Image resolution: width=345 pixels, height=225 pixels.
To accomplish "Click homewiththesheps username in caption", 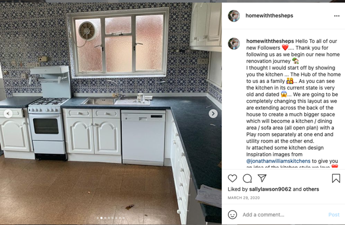I will (x=270, y=41).
